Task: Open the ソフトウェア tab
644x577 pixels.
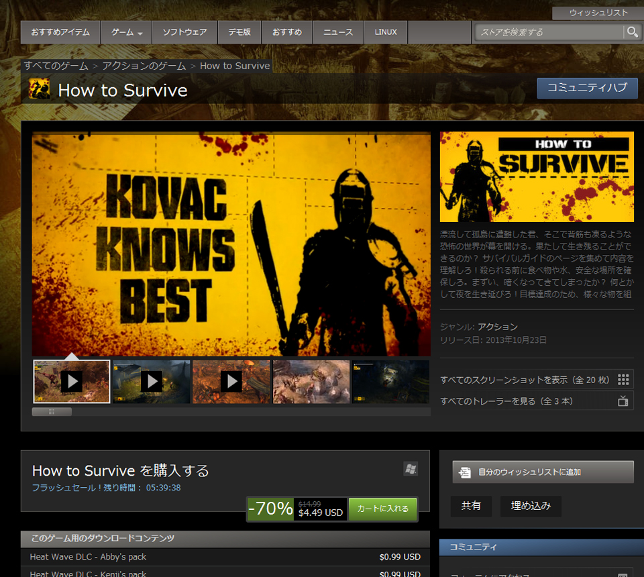Action: pyautogui.click(x=185, y=32)
